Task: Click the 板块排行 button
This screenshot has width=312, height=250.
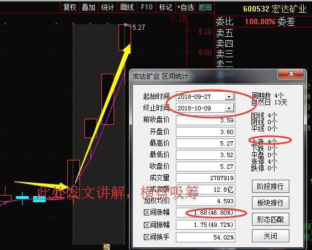Action: (x=271, y=203)
